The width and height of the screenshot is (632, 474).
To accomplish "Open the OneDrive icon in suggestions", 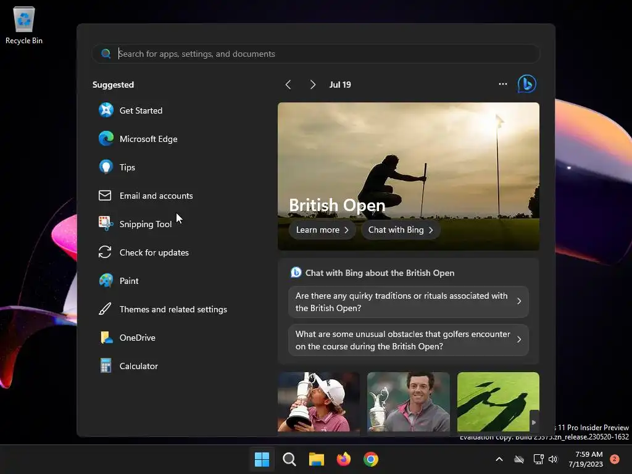I will (106, 338).
